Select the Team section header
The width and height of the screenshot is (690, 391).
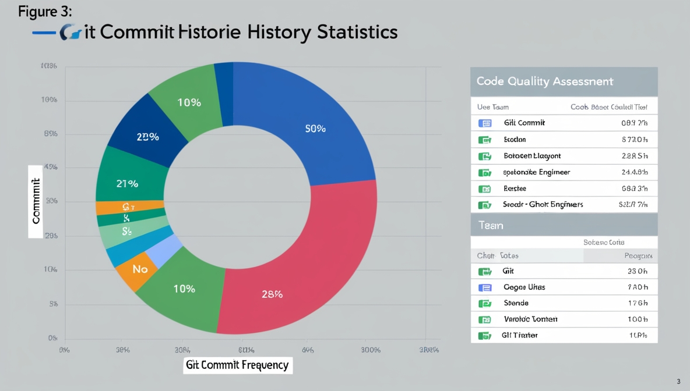pos(564,225)
